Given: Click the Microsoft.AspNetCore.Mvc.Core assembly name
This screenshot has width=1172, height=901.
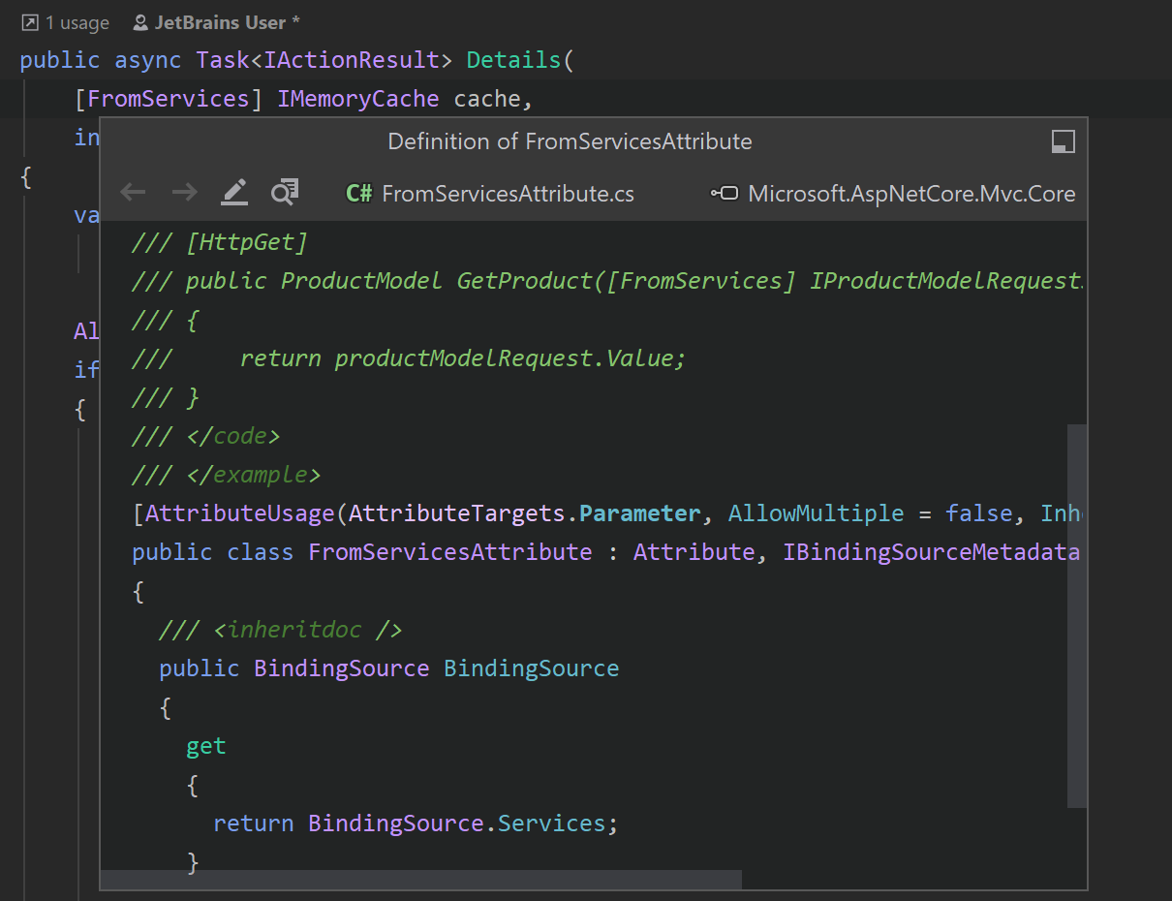Looking at the screenshot, I should [x=911, y=194].
